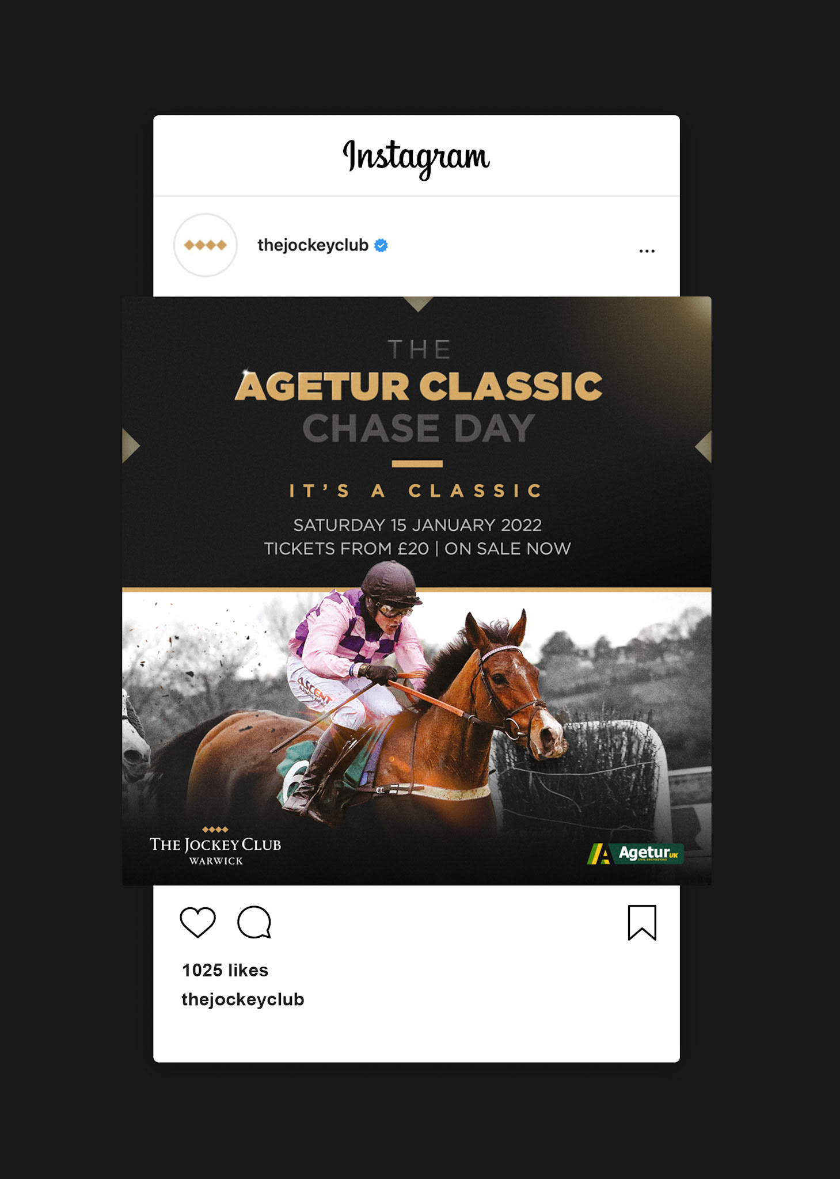Click the Instagram logo in the header
This screenshot has height=1179, width=840.
pyautogui.click(x=416, y=157)
